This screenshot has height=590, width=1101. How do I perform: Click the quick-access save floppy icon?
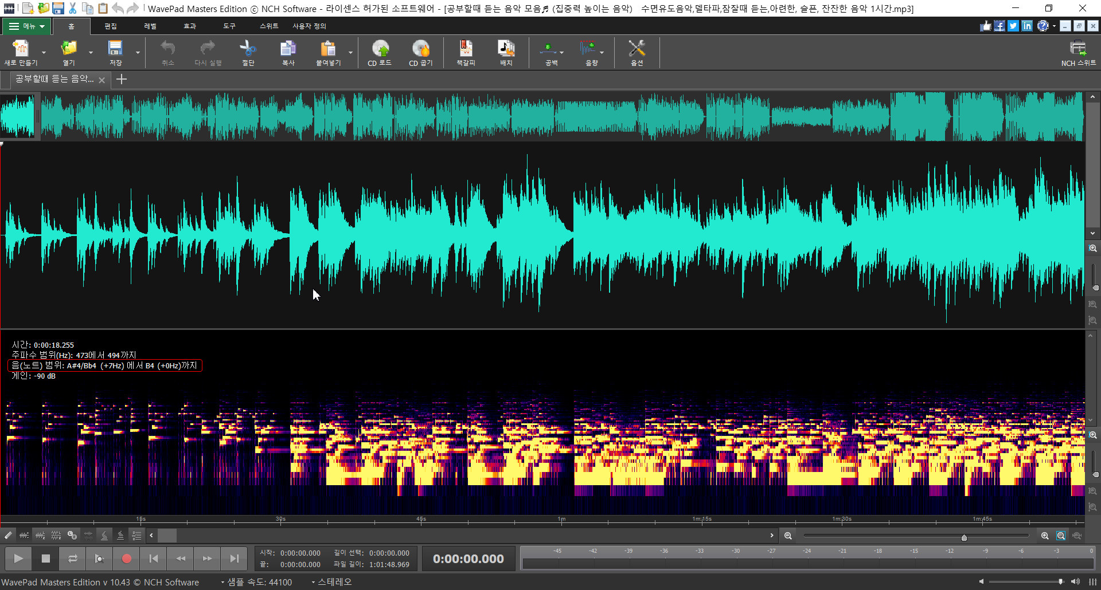pyautogui.click(x=58, y=8)
